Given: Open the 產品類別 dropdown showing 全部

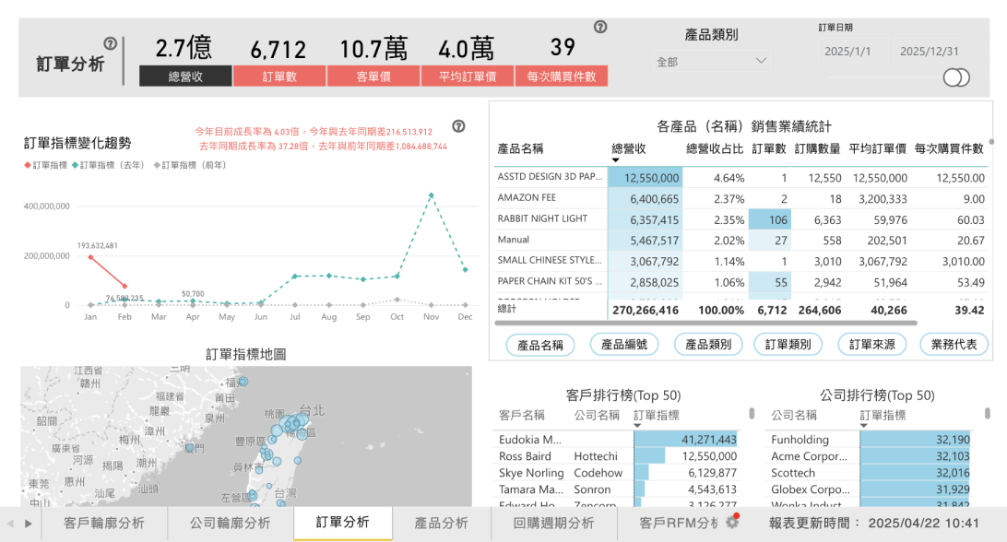Looking at the screenshot, I should coord(711,62).
